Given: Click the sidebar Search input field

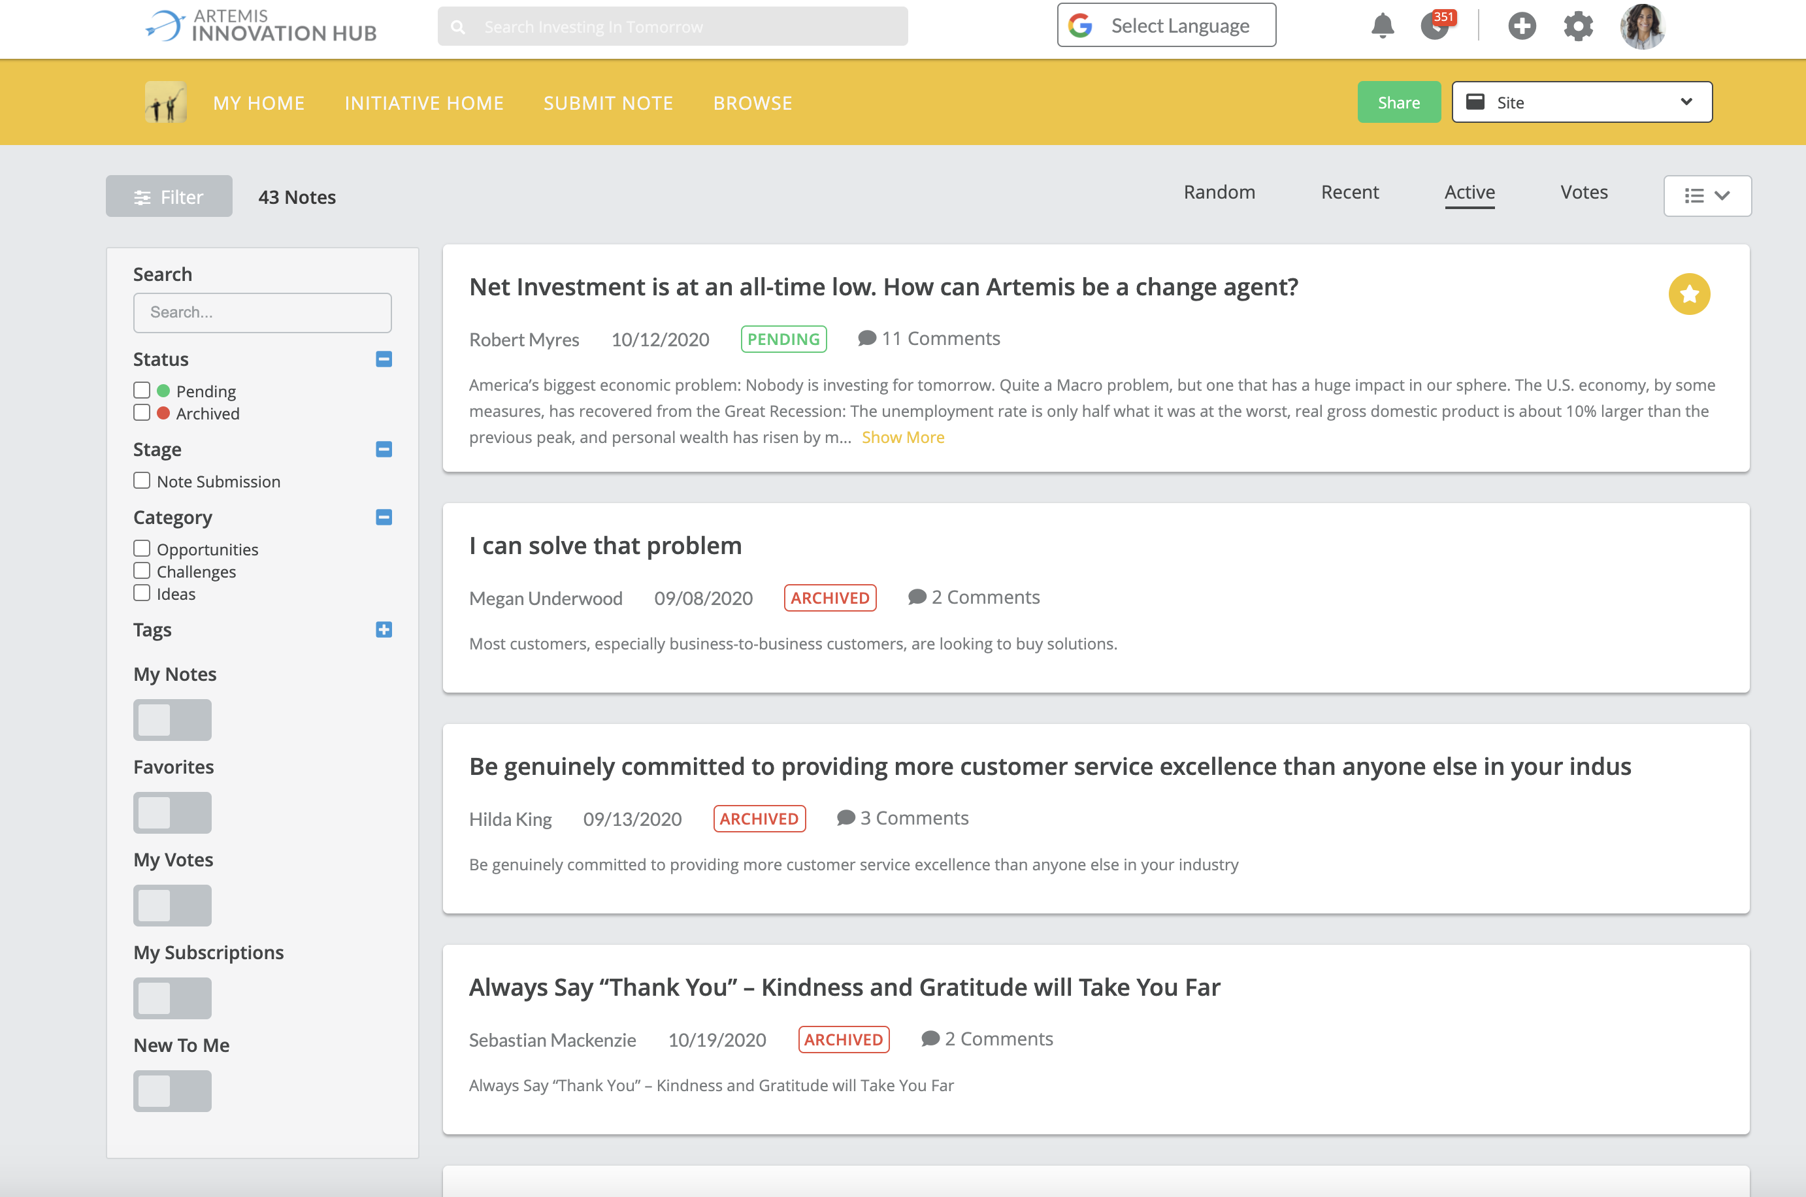Looking at the screenshot, I should point(263,312).
